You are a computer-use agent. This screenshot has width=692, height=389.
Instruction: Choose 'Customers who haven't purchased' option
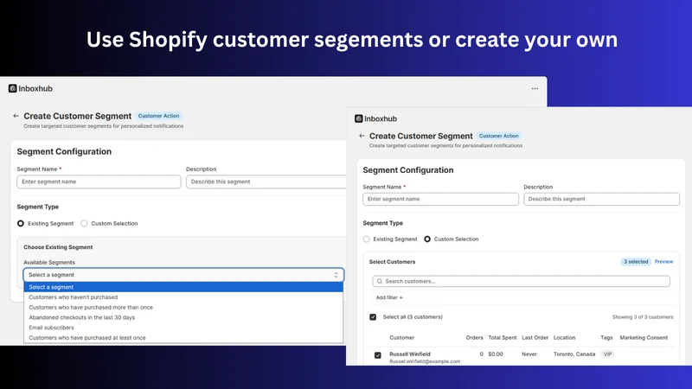pos(183,297)
